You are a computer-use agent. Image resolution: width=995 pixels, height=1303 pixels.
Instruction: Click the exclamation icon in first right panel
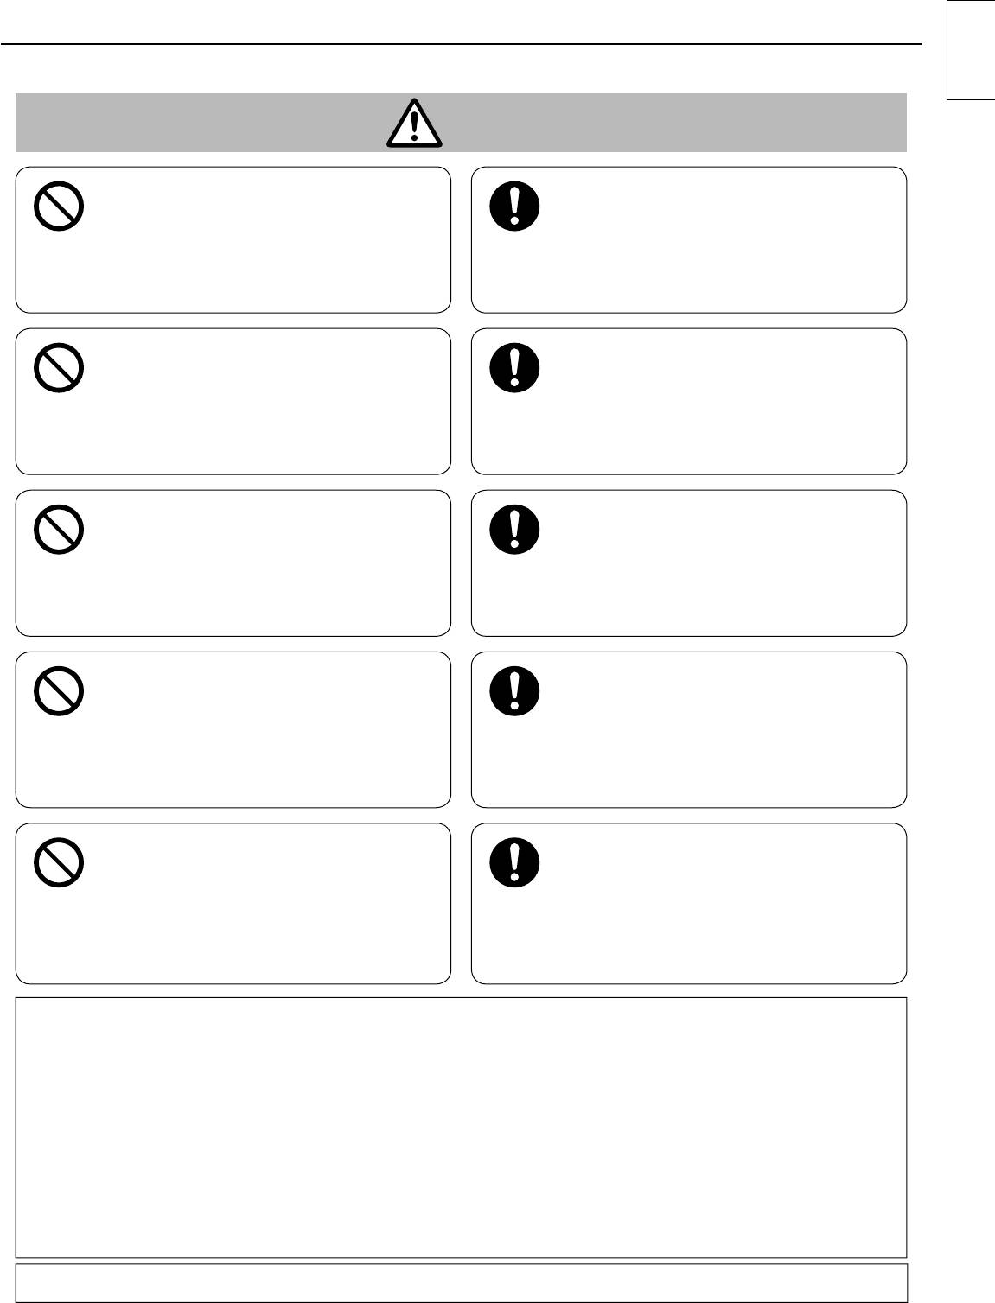[514, 208]
